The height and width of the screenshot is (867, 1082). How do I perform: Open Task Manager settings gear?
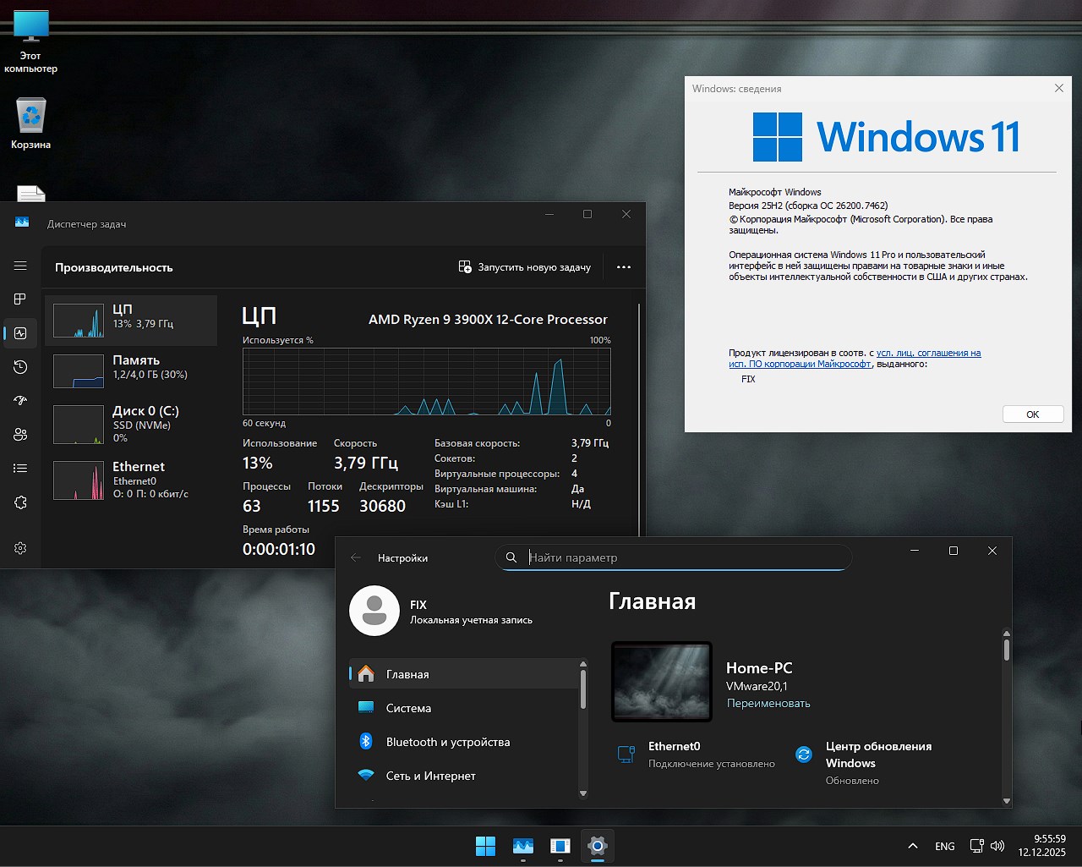(20, 547)
